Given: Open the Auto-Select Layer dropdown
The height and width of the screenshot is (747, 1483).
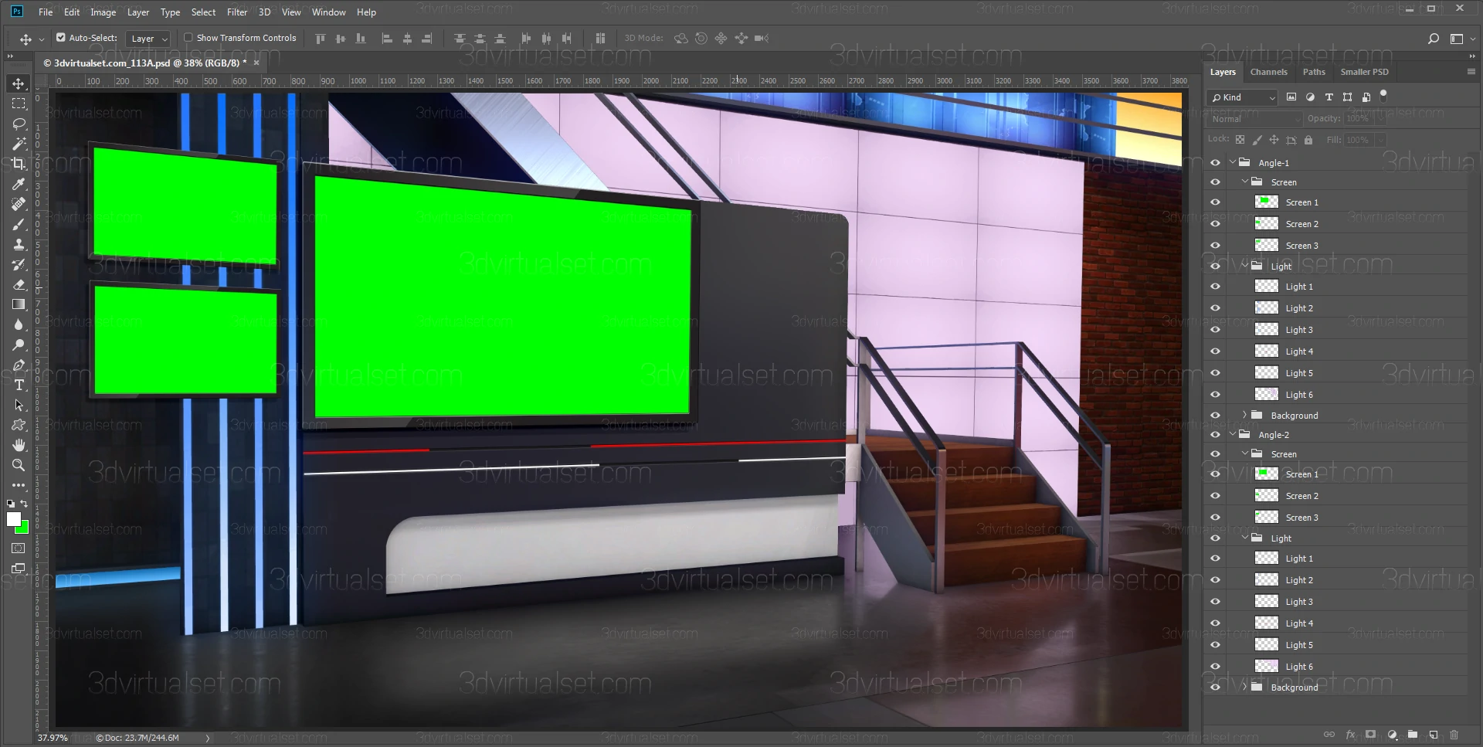Looking at the screenshot, I should click(148, 39).
